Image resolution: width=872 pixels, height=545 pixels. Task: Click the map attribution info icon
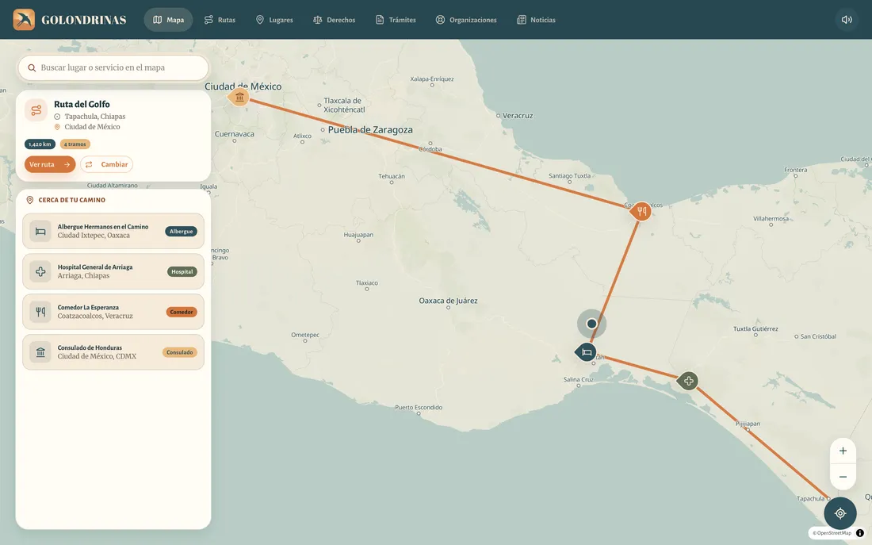coord(860,533)
